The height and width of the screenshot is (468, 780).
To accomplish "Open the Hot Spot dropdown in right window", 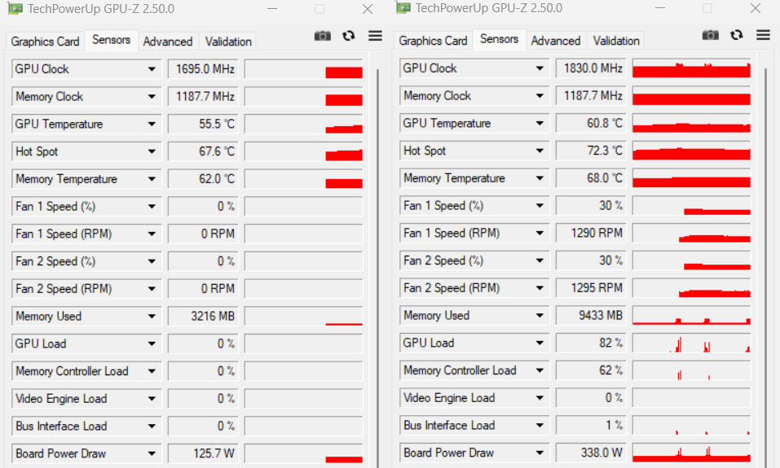I will 540,151.
